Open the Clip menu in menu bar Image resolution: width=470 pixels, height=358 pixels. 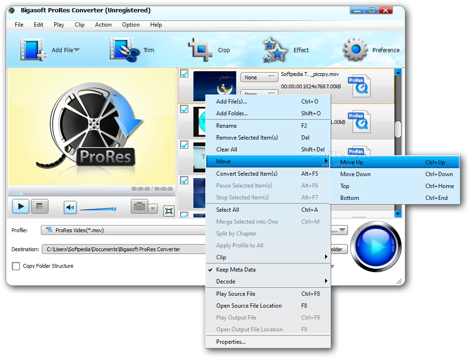click(79, 25)
